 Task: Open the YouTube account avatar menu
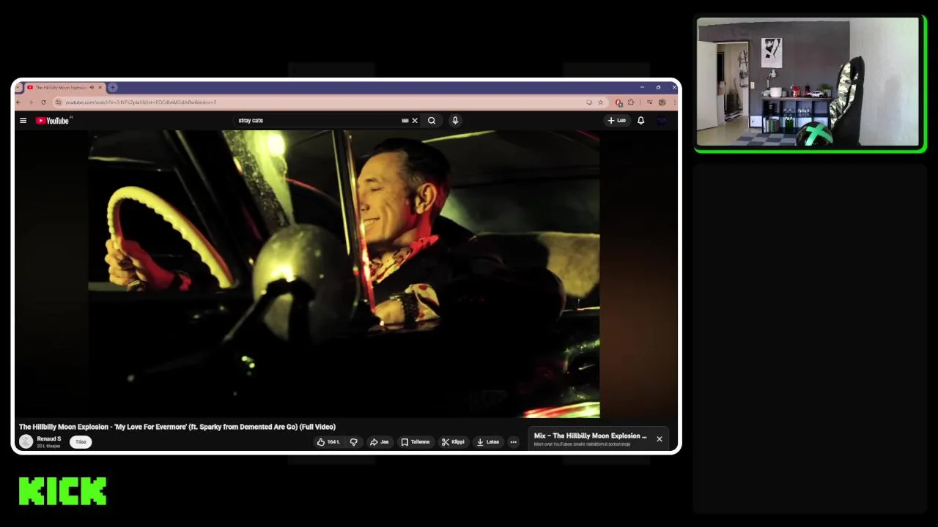click(x=662, y=121)
